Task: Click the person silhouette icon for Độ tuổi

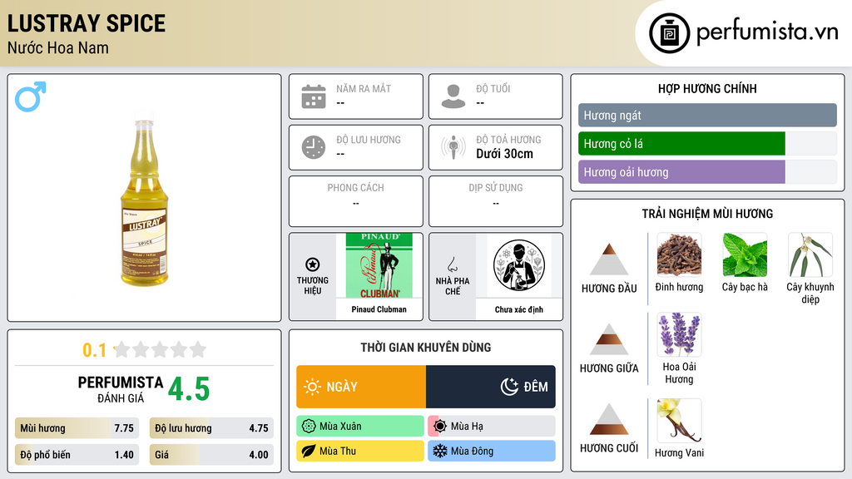Action: click(453, 96)
